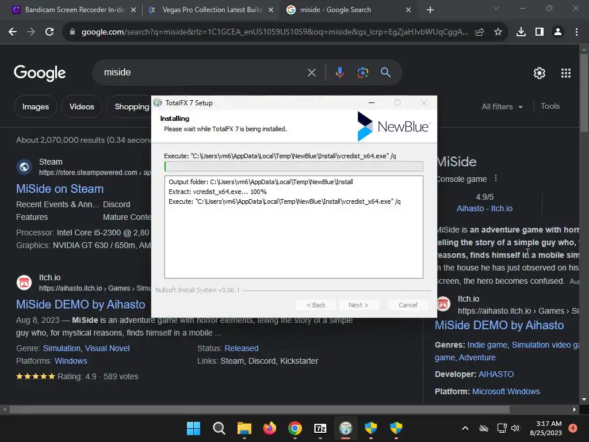
Task: Click the vertical page scrollbar
Action: coord(584,93)
